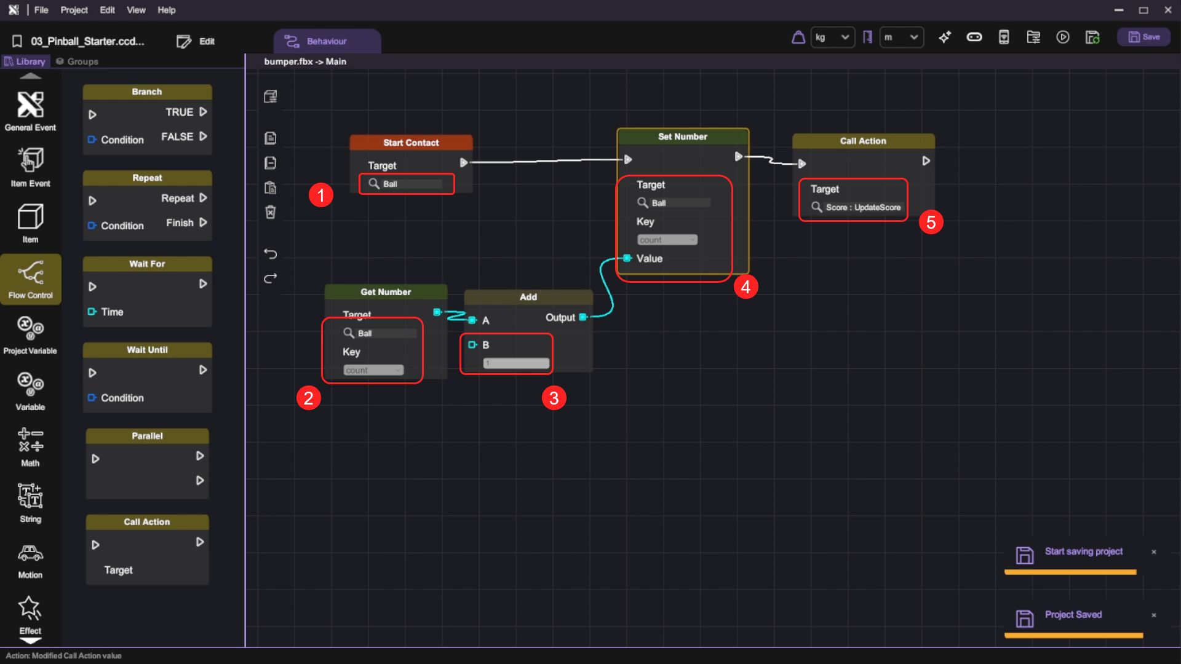Click the undo arrow in canvas toolbar
The width and height of the screenshot is (1181, 664).
coord(270,253)
